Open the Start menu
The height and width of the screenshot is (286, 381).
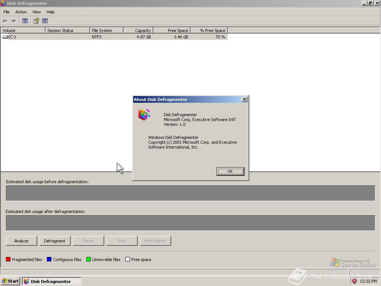coord(10,281)
